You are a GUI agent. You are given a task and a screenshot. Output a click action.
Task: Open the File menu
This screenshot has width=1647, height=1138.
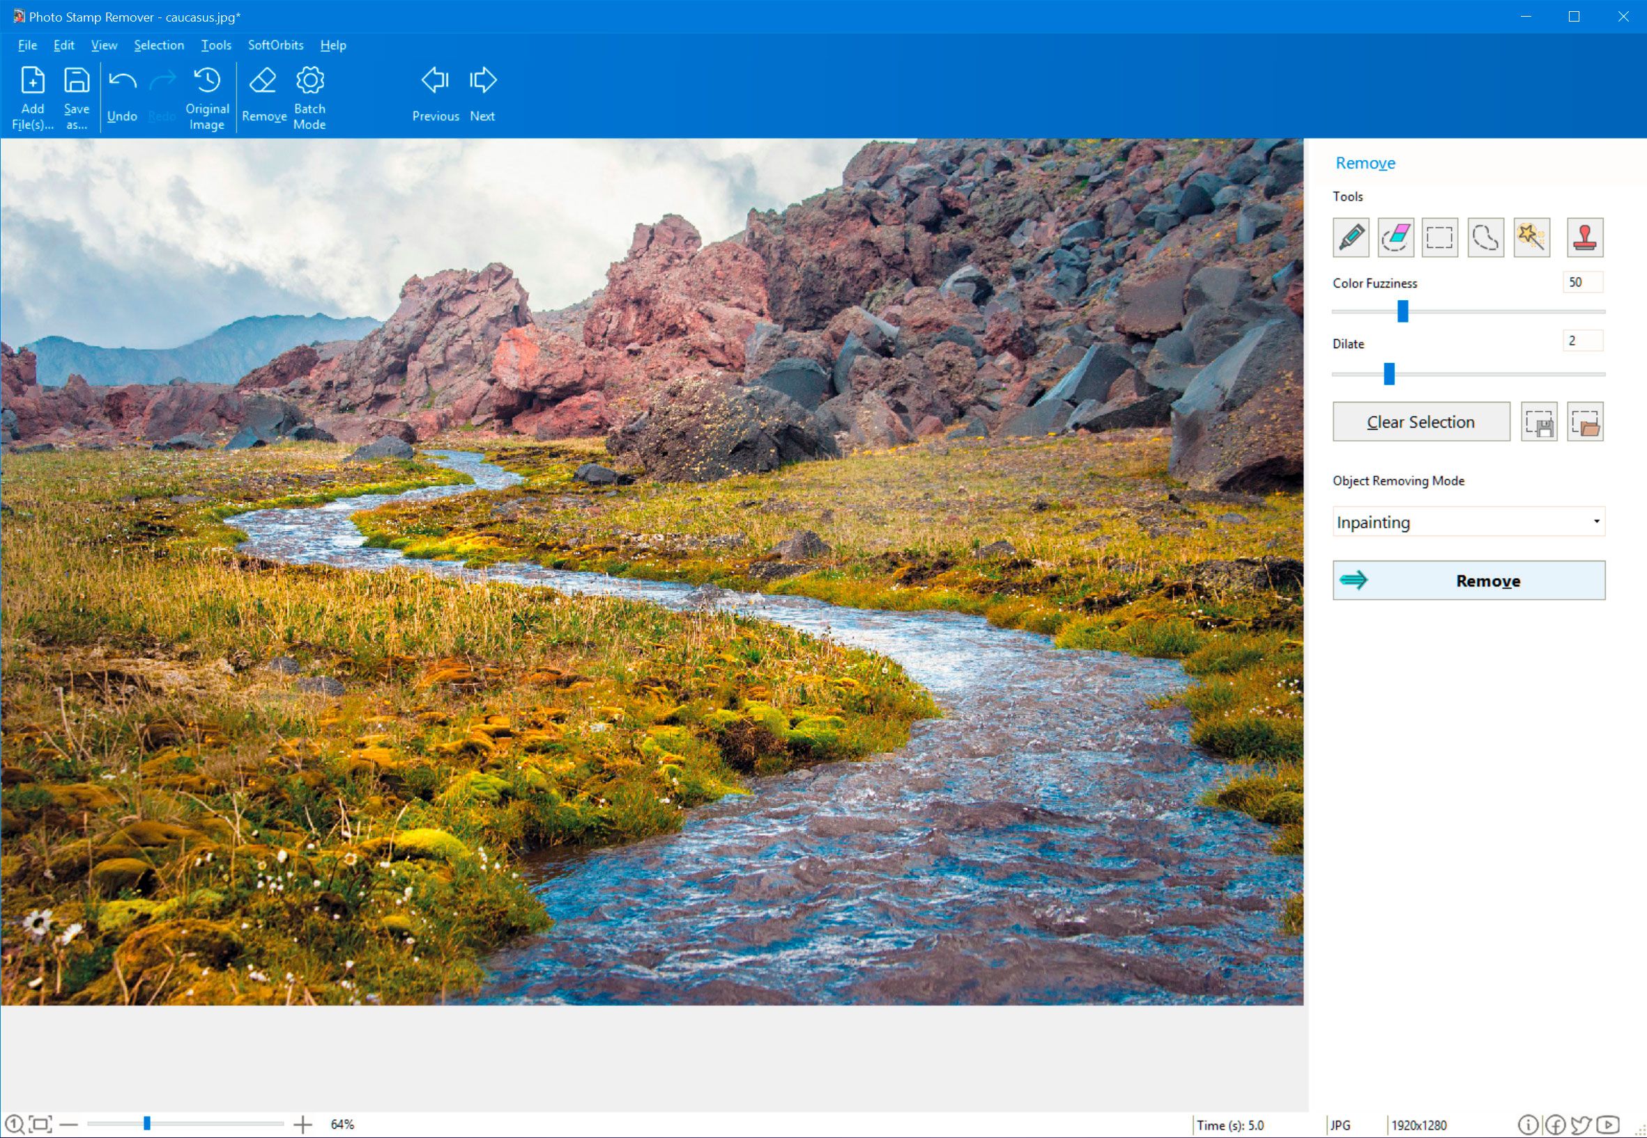pyautogui.click(x=28, y=46)
